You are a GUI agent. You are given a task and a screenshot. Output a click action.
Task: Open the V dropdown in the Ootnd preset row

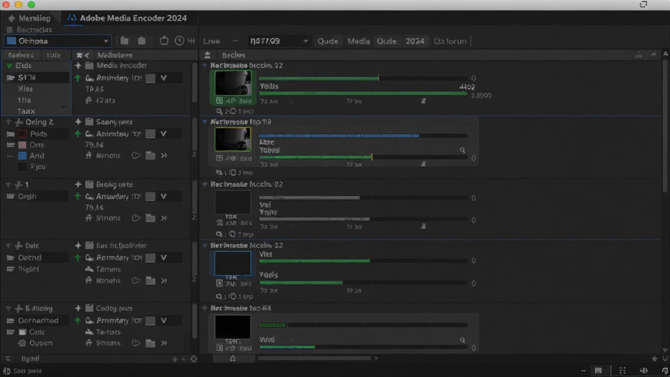[x=164, y=258]
